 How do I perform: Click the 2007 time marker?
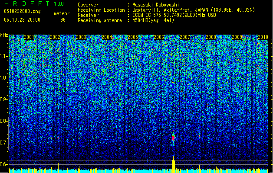185,37
